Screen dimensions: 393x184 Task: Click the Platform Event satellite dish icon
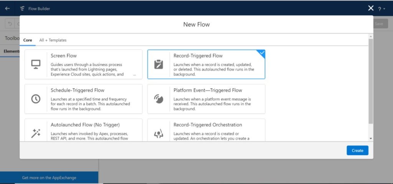click(158, 99)
